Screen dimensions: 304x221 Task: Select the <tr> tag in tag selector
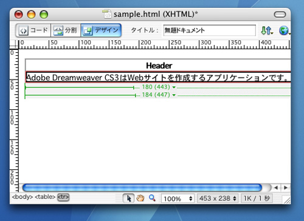[x=63, y=197]
